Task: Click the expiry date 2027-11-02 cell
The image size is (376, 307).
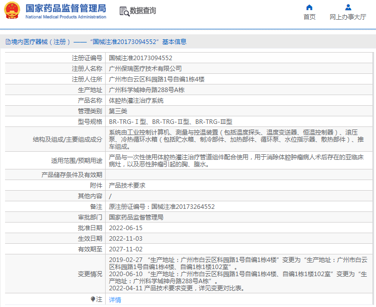Action: (x=126, y=249)
